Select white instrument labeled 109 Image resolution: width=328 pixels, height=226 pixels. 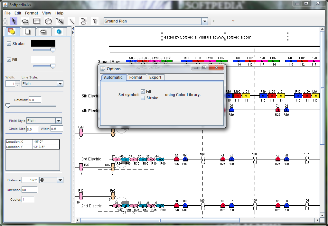(202, 160)
